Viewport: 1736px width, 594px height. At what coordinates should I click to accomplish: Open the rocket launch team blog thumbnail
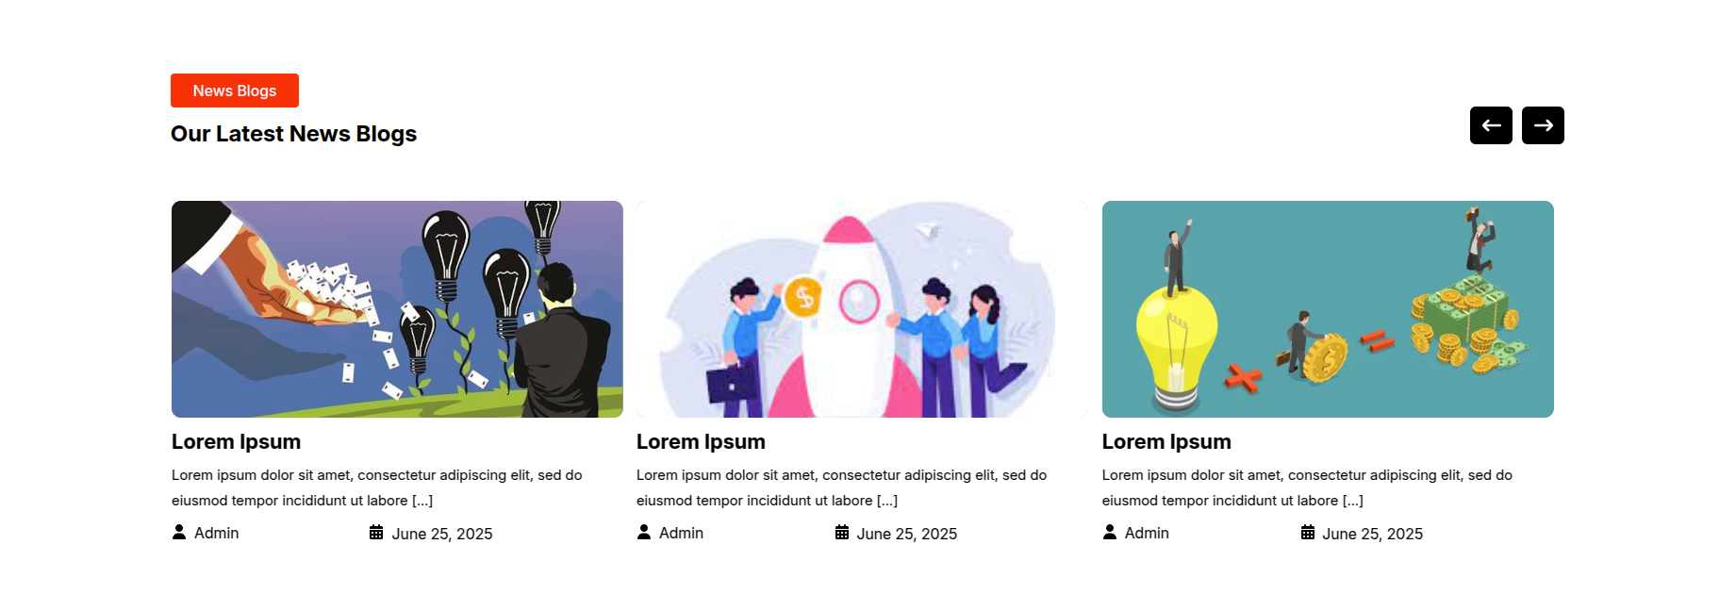[862, 309]
